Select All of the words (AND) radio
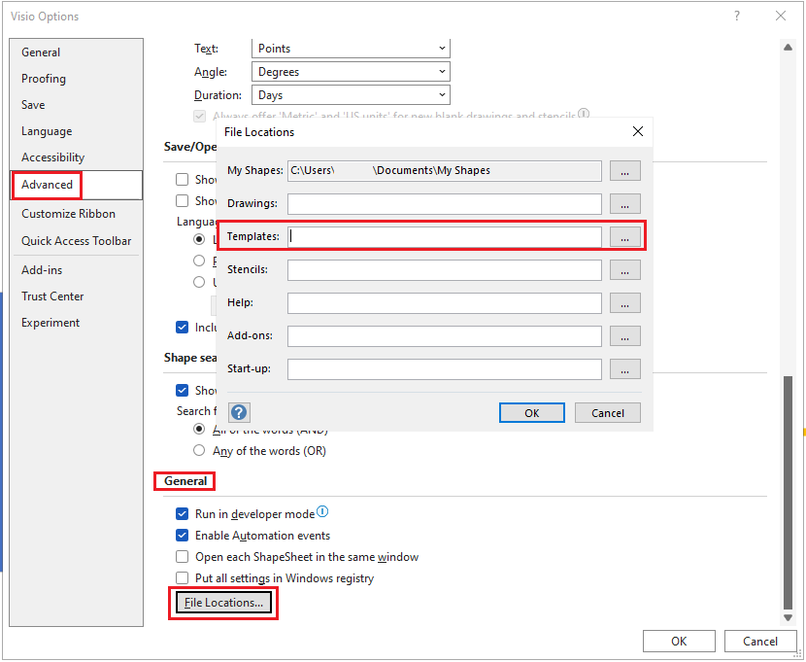The width and height of the screenshot is (806, 662). [199, 429]
